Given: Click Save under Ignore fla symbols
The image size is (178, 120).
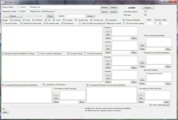Looking at the screenshot, I should coord(142,83).
